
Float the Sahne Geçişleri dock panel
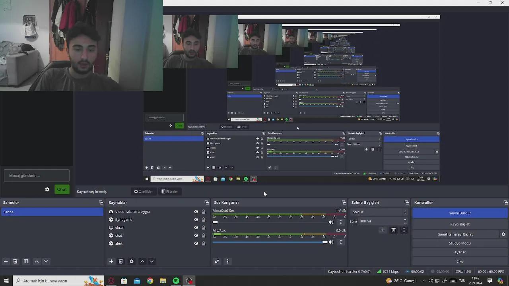(407, 203)
